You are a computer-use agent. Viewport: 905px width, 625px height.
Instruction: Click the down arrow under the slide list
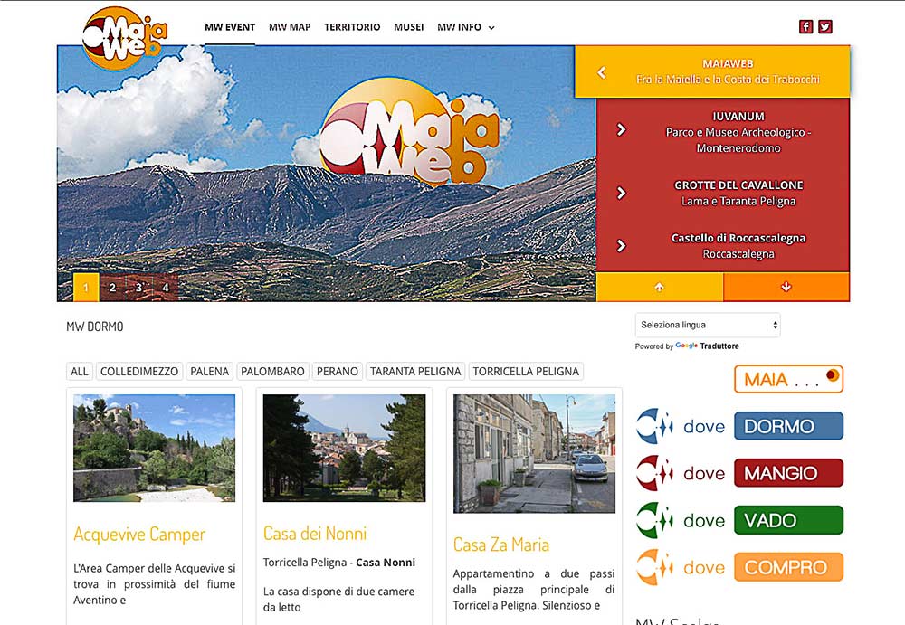786,287
